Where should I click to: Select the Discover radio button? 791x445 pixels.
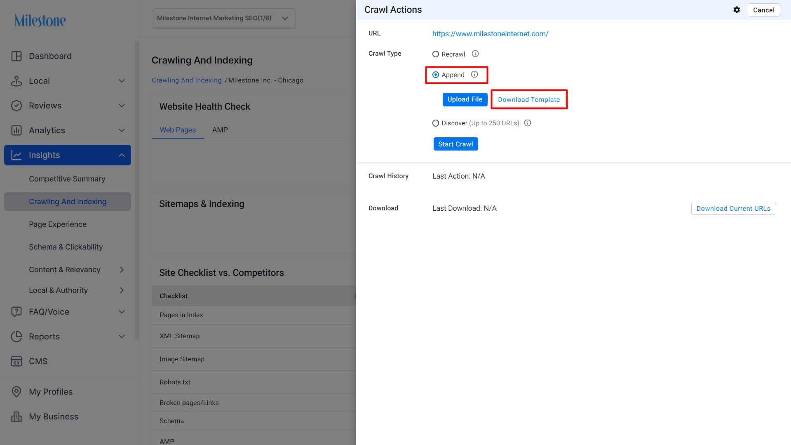(436, 123)
